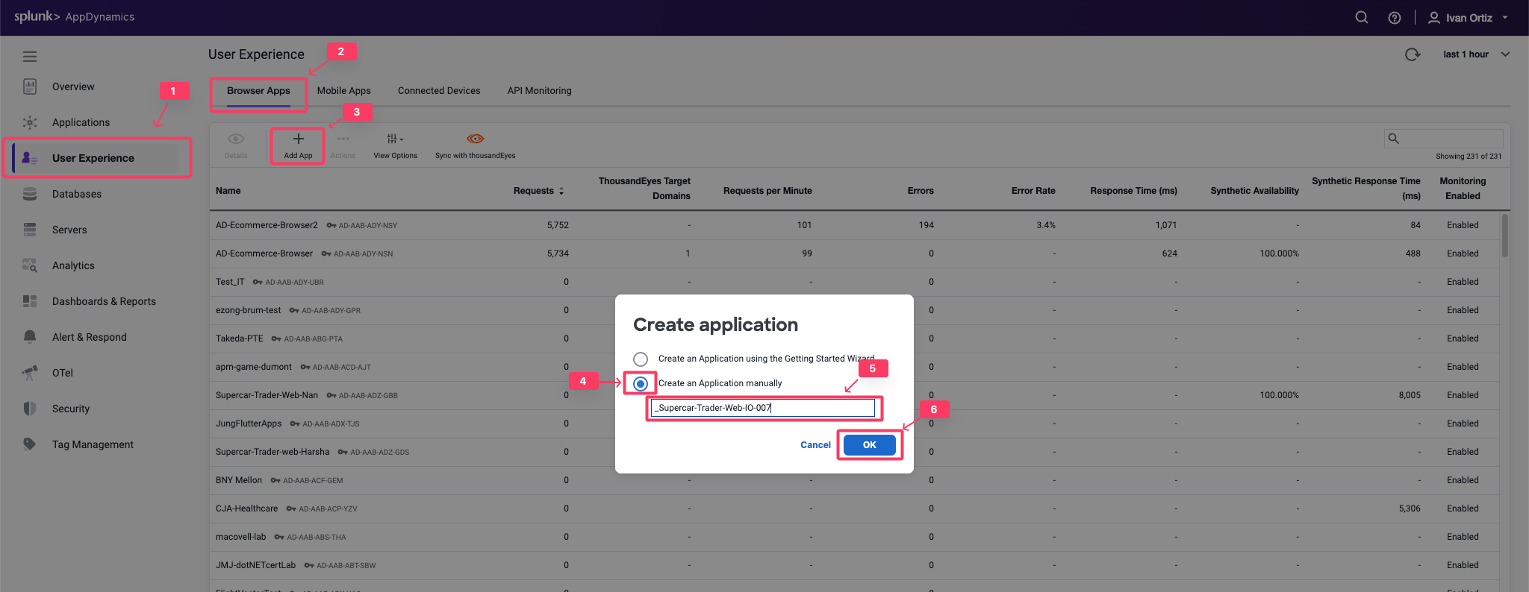Open the Connected Devices tab

coord(439,91)
